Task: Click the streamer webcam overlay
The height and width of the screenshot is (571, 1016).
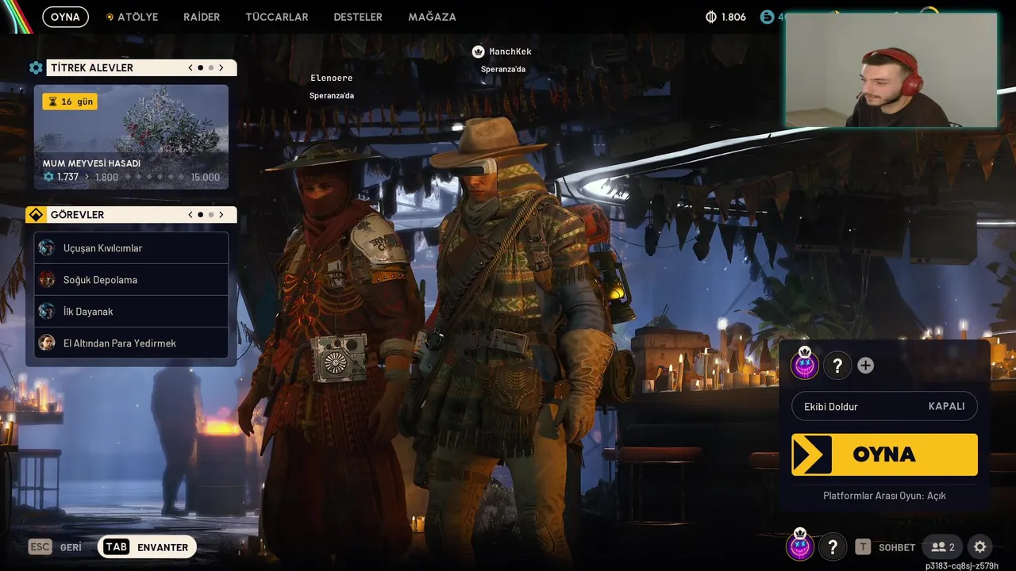Action: click(x=891, y=70)
